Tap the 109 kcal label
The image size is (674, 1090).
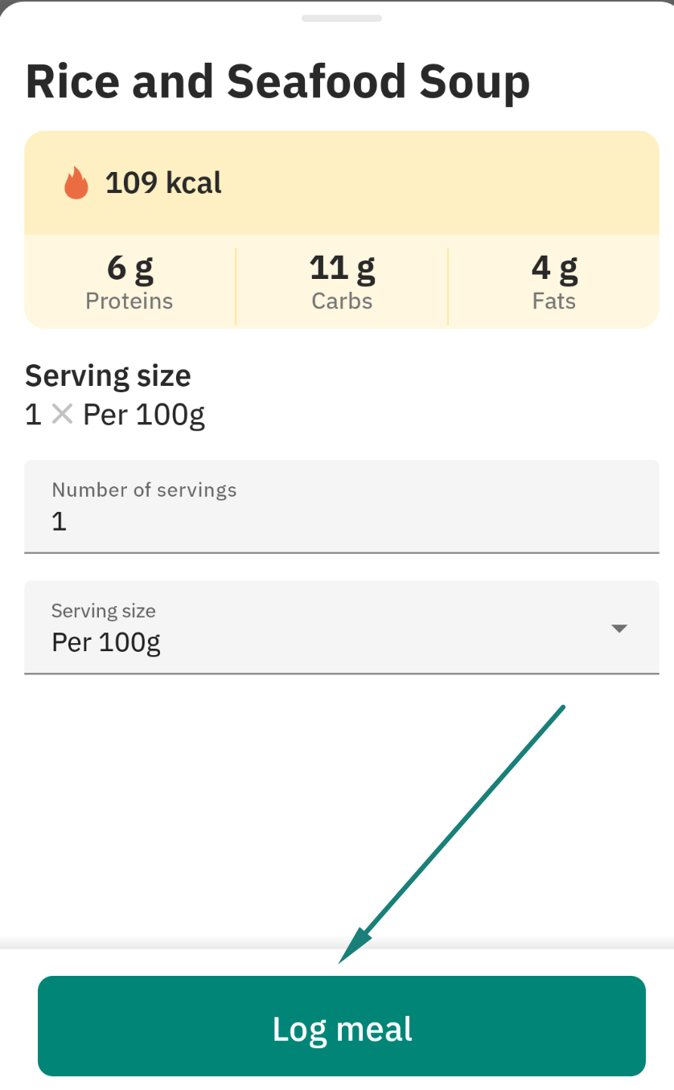click(163, 183)
